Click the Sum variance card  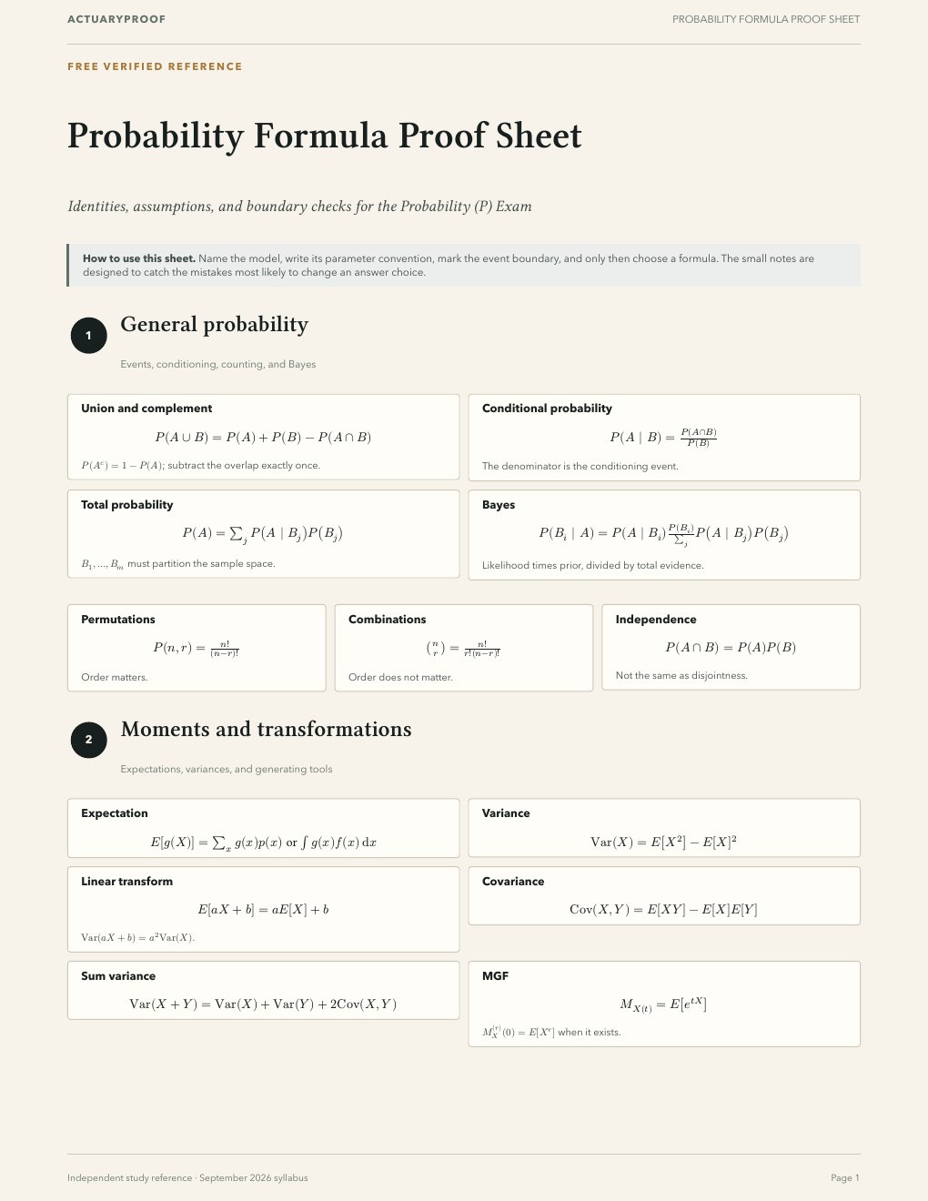(x=263, y=990)
